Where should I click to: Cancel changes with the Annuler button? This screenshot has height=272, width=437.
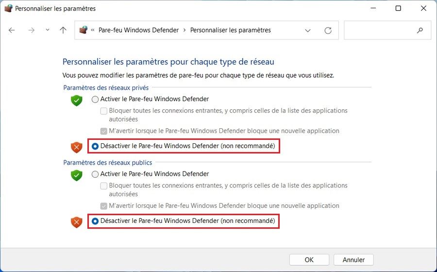353,260
